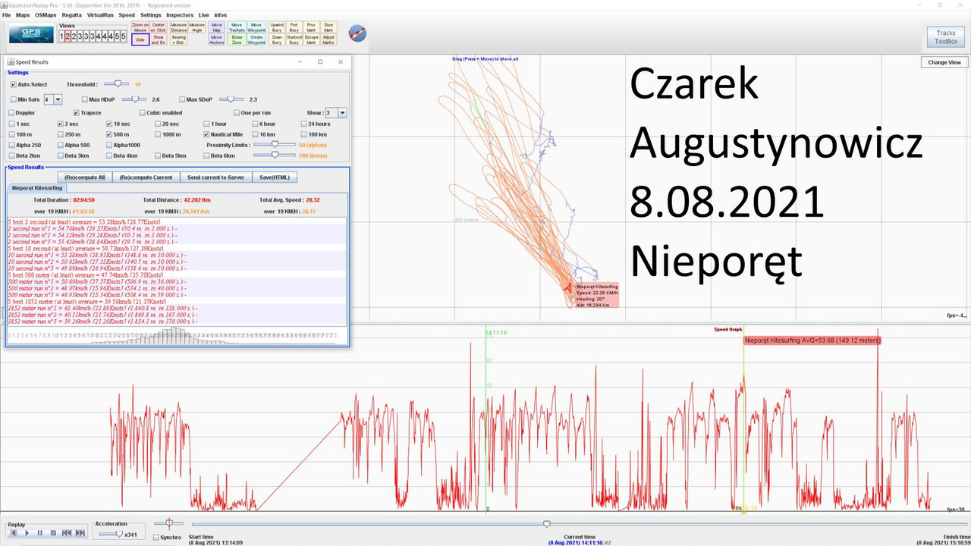Click the round blue barrier icon
The image size is (971, 546).
357,33
